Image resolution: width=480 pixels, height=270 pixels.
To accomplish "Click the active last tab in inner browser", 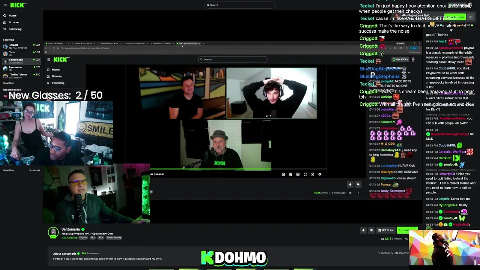I will pos(189,43).
